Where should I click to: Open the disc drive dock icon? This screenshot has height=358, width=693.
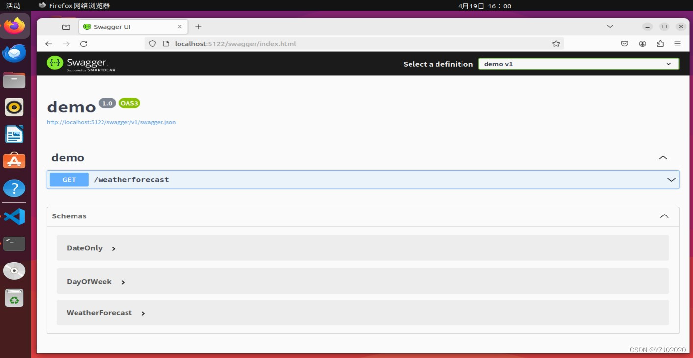pos(14,270)
